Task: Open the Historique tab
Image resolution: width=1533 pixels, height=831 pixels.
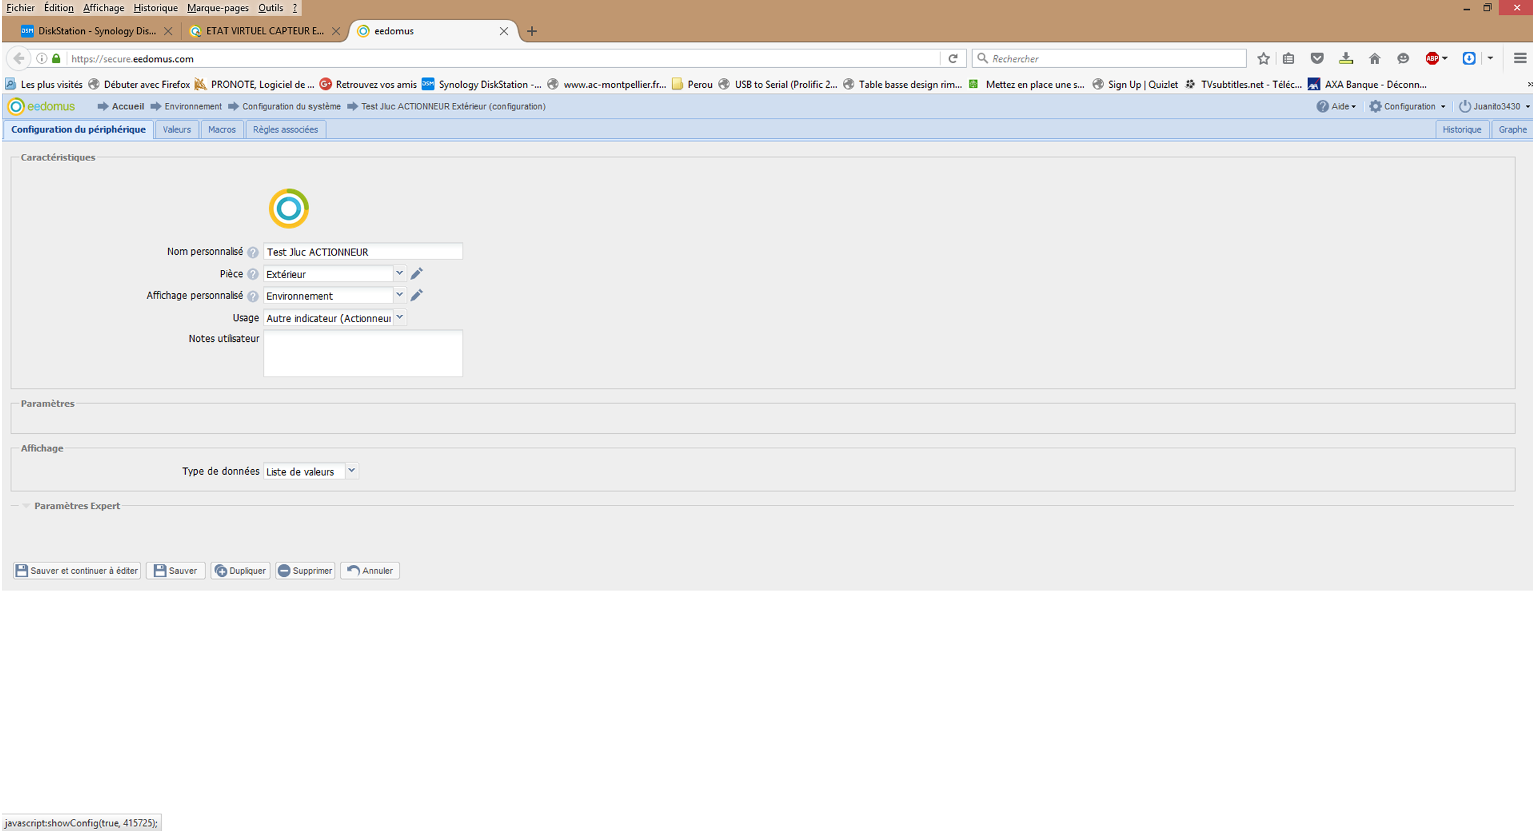Action: click(1462, 130)
